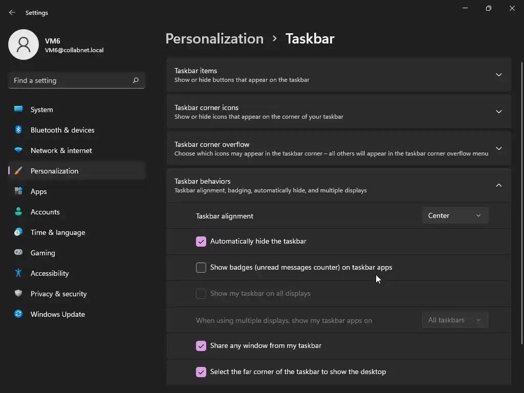Image resolution: width=524 pixels, height=393 pixels.
Task: Open the Privacy & security shield icon
Action: [18, 294]
